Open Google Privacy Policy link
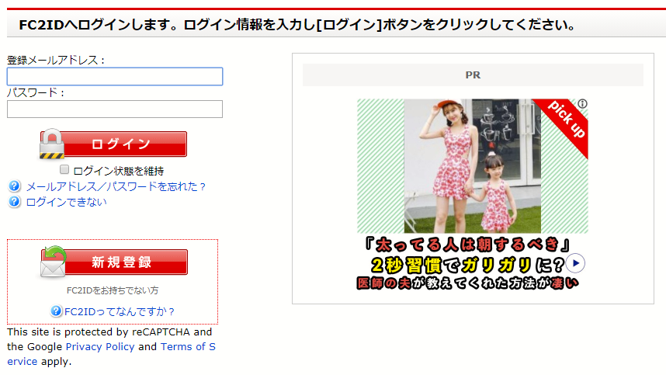 click(x=100, y=347)
